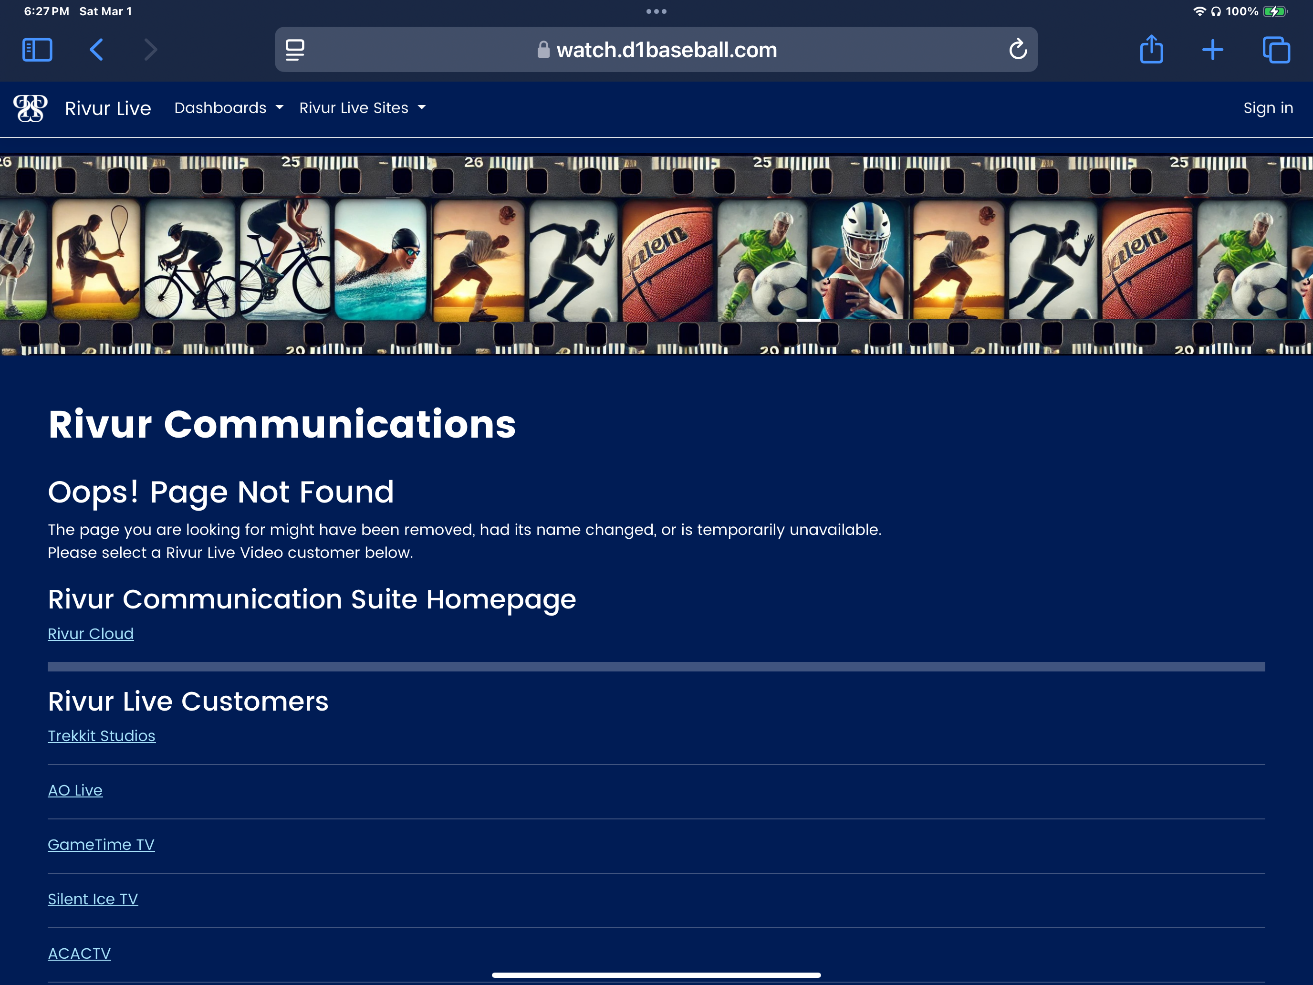Open the AO Live customer link
Viewport: 1313px width, 985px height.
(75, 790)
